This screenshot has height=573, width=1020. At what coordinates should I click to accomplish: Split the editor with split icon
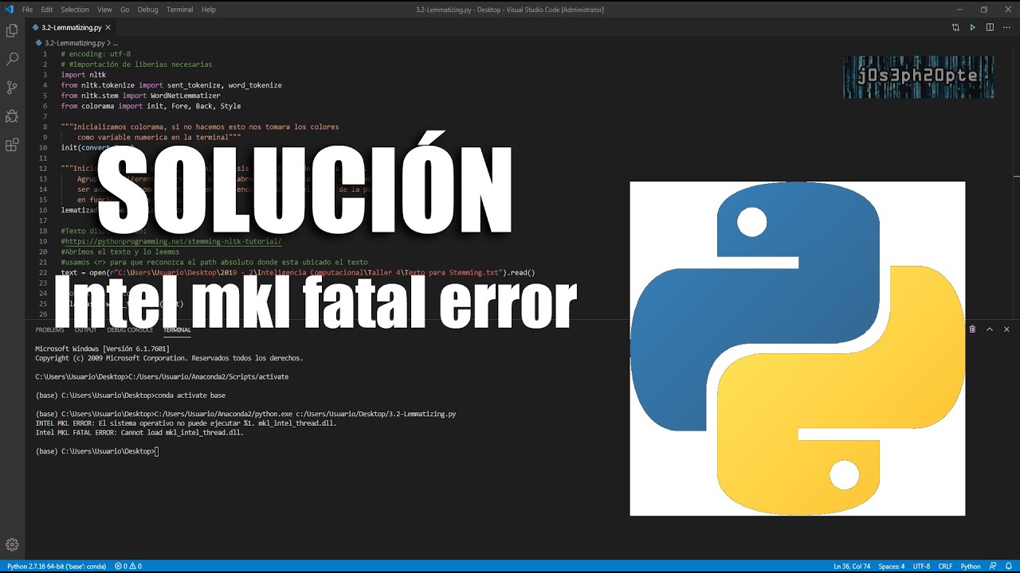coord(990,27)
